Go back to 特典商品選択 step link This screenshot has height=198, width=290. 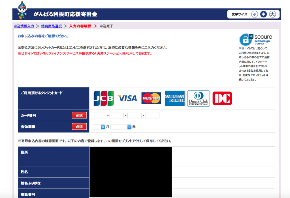[52, 26]
